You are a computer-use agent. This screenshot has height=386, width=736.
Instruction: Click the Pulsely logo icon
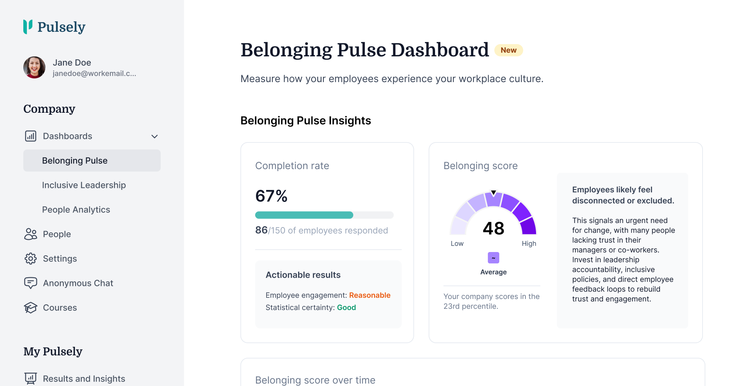point(28,27)
